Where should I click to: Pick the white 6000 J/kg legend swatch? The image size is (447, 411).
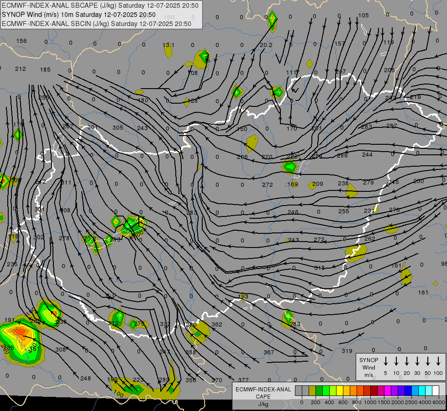tap(435, 390)
